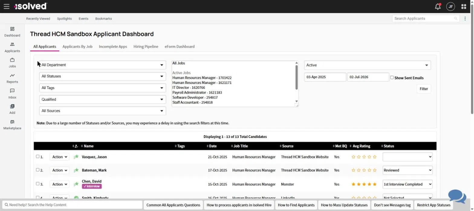
Task: Click the JF user avatar
Action: (451, 6)
